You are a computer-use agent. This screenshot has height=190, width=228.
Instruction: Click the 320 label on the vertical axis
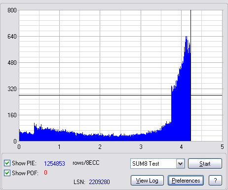coord(12,89)
